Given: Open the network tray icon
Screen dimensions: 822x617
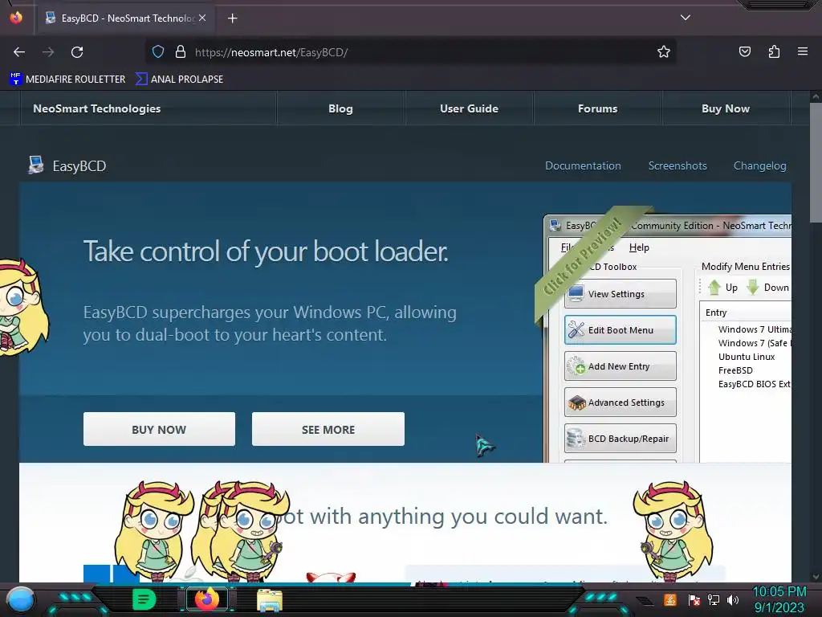Looking at the screenshot, I should (714, 600).
